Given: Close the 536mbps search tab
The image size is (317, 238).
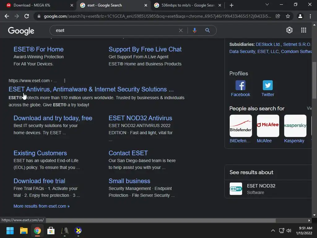Looking at the screenshot, I should tap(220, 5).
